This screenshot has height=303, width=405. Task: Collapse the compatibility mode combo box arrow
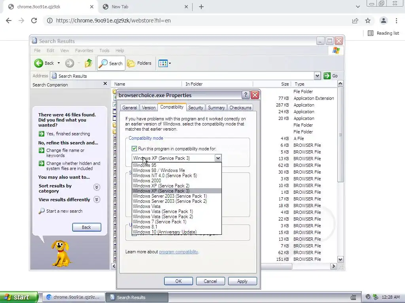[218, 158]
